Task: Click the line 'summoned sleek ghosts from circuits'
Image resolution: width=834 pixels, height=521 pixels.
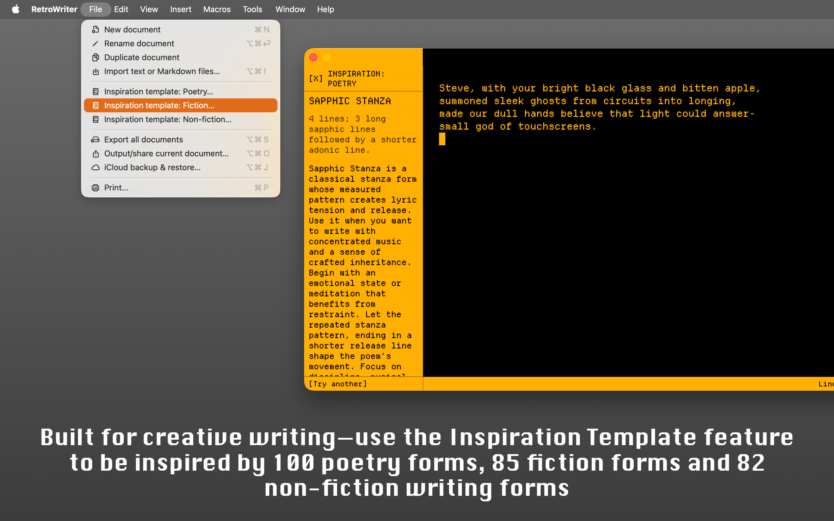Action: (587, 101)
